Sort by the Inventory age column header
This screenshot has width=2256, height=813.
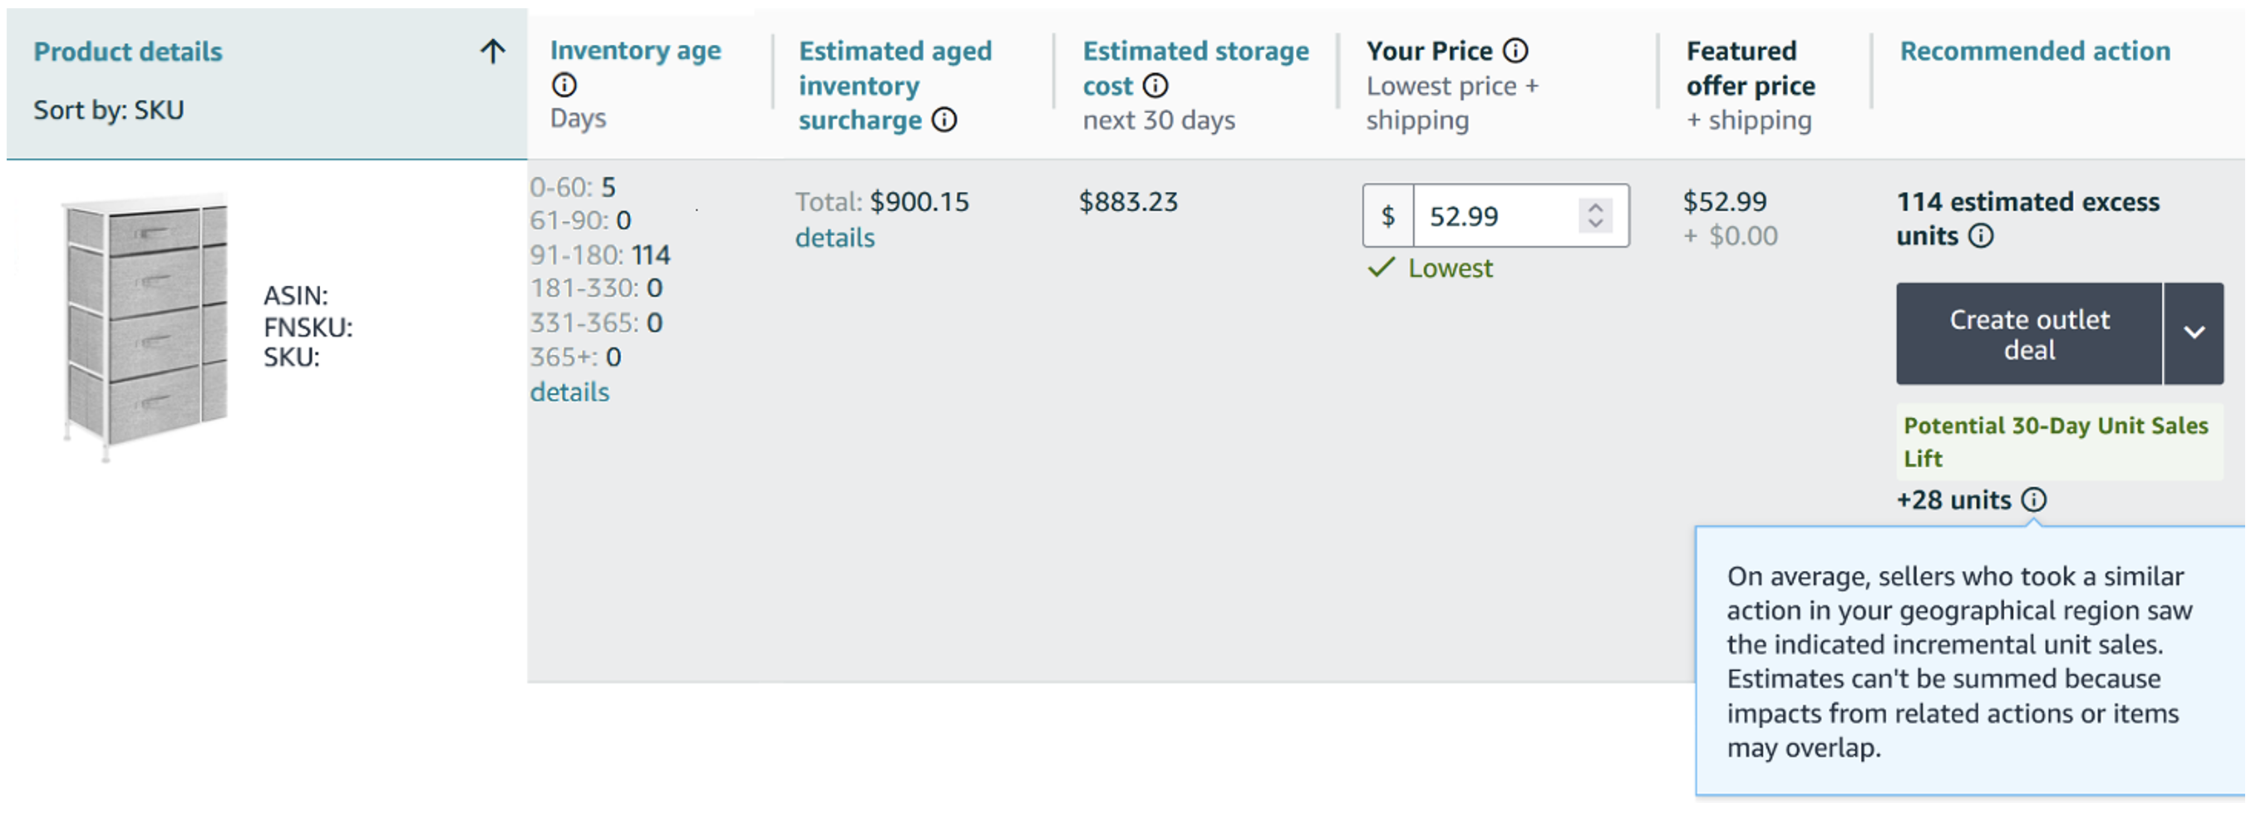pyautogui.click(x=635, y=51)
